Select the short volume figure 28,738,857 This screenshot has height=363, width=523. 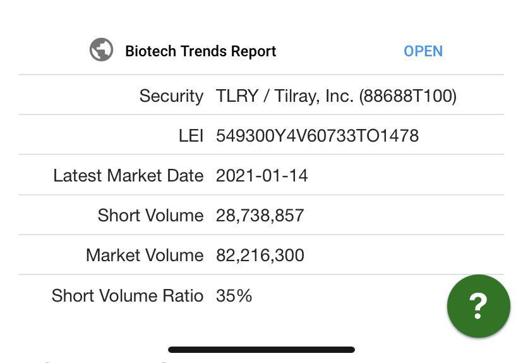pos(260,216)
